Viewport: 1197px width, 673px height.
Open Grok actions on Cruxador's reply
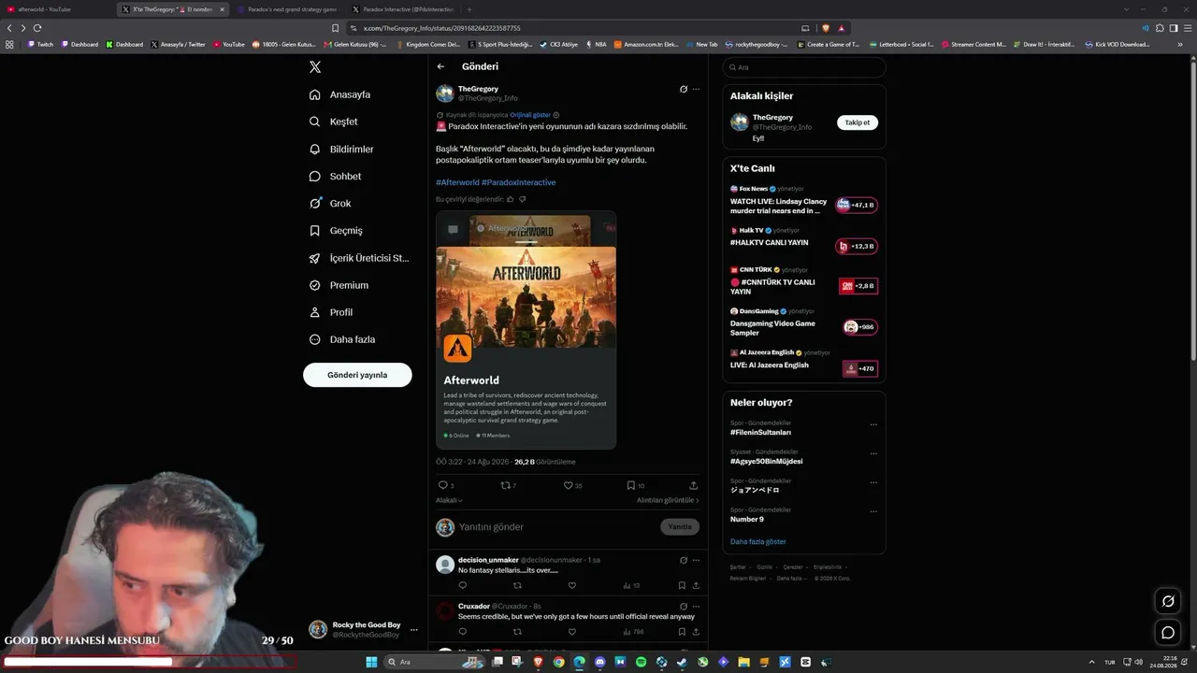click(x=684, y=606)
